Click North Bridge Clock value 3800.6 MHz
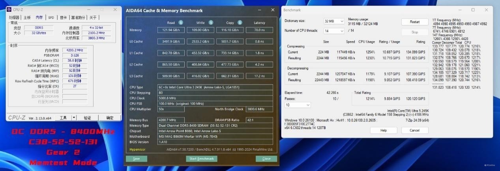This screenshot has width=500, height=171. click(x=259, y=109)
